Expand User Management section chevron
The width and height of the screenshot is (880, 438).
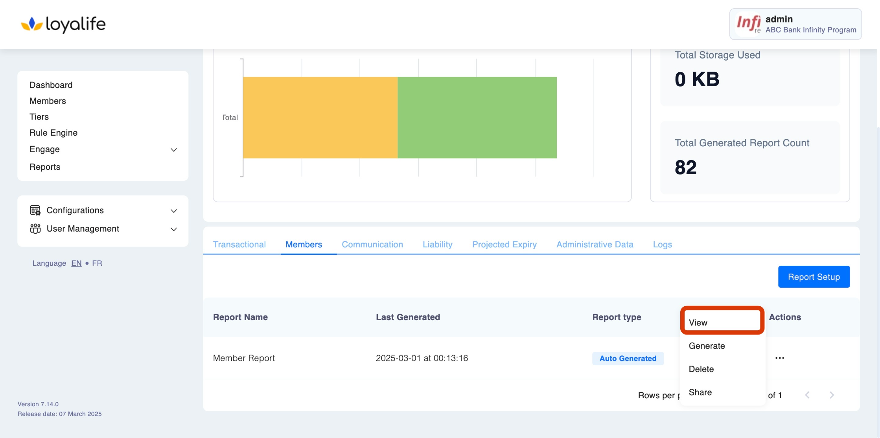click(x=174, y=229)
